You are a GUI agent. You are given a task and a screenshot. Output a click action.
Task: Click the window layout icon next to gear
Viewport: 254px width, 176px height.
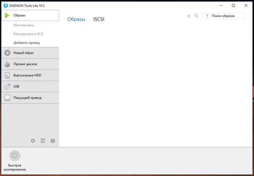(x=43, y=141)
